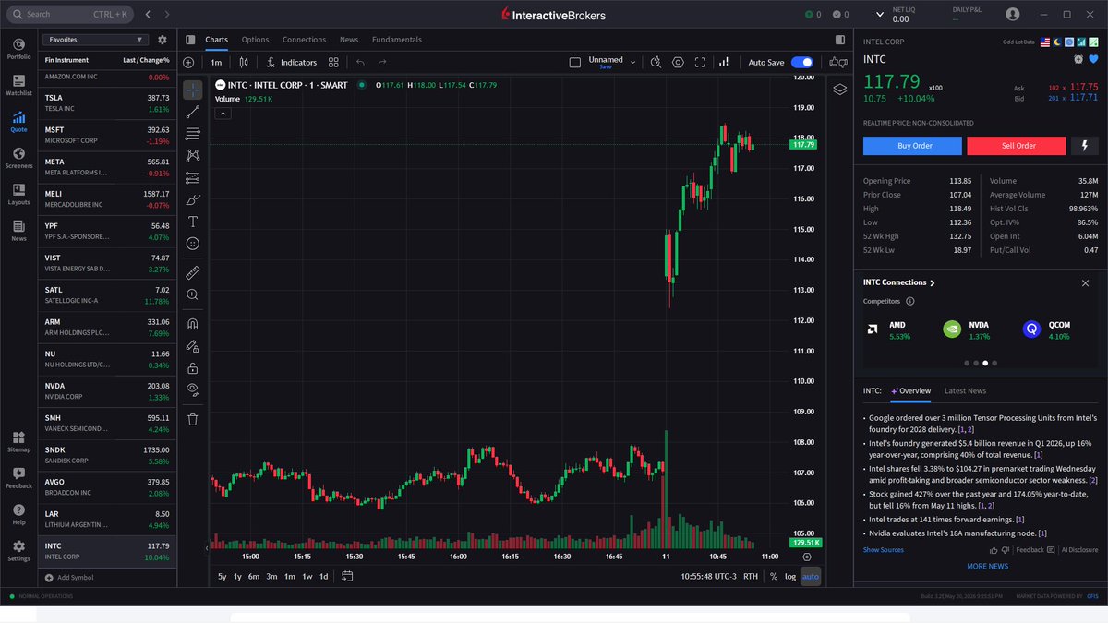Switch to the Latest News tab
1108x623 pixels.
(x=965, y=390)
